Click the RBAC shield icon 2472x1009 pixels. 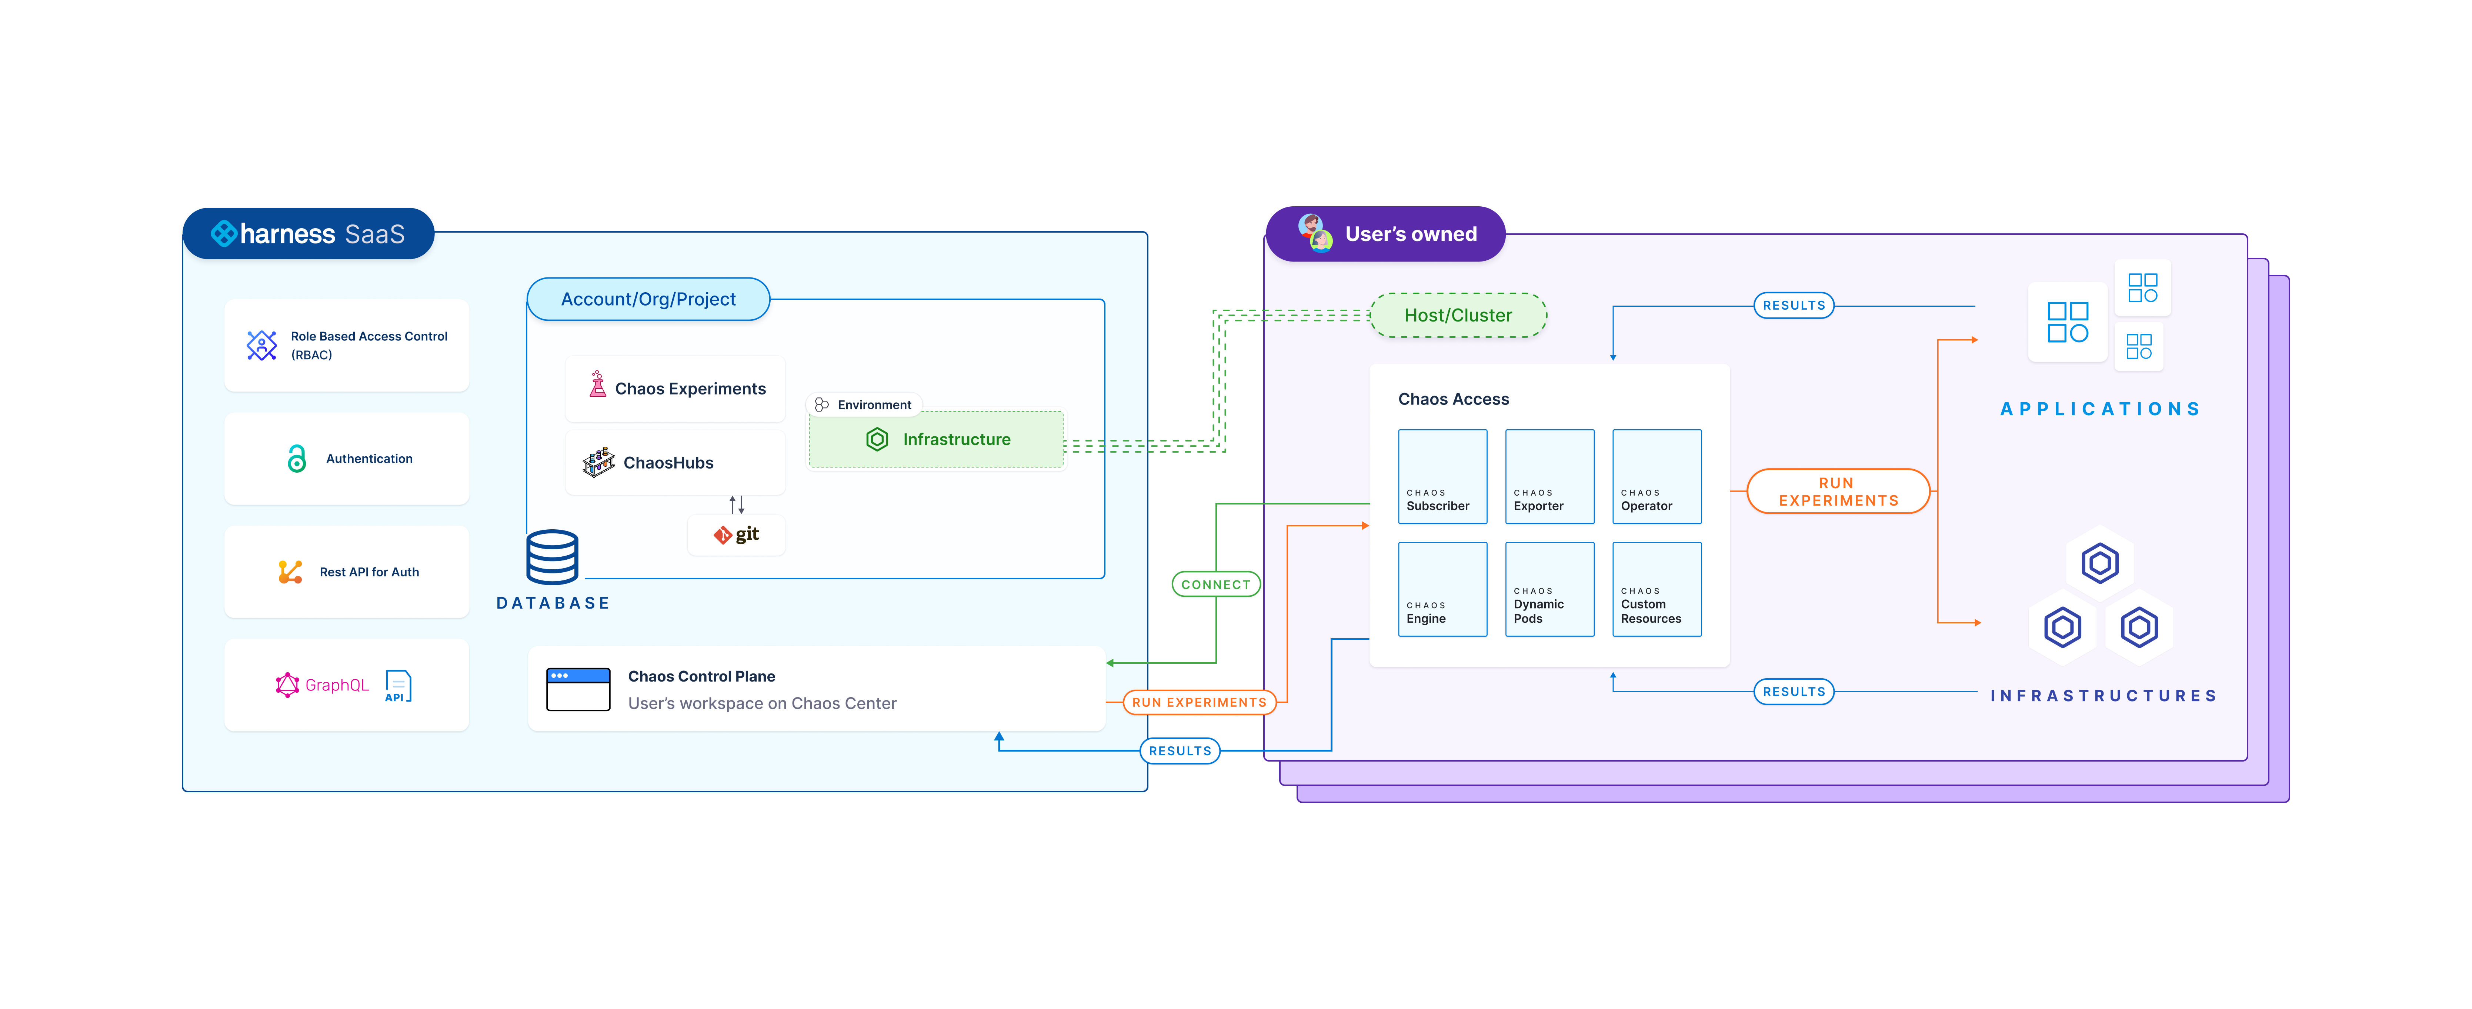[261, 346]
